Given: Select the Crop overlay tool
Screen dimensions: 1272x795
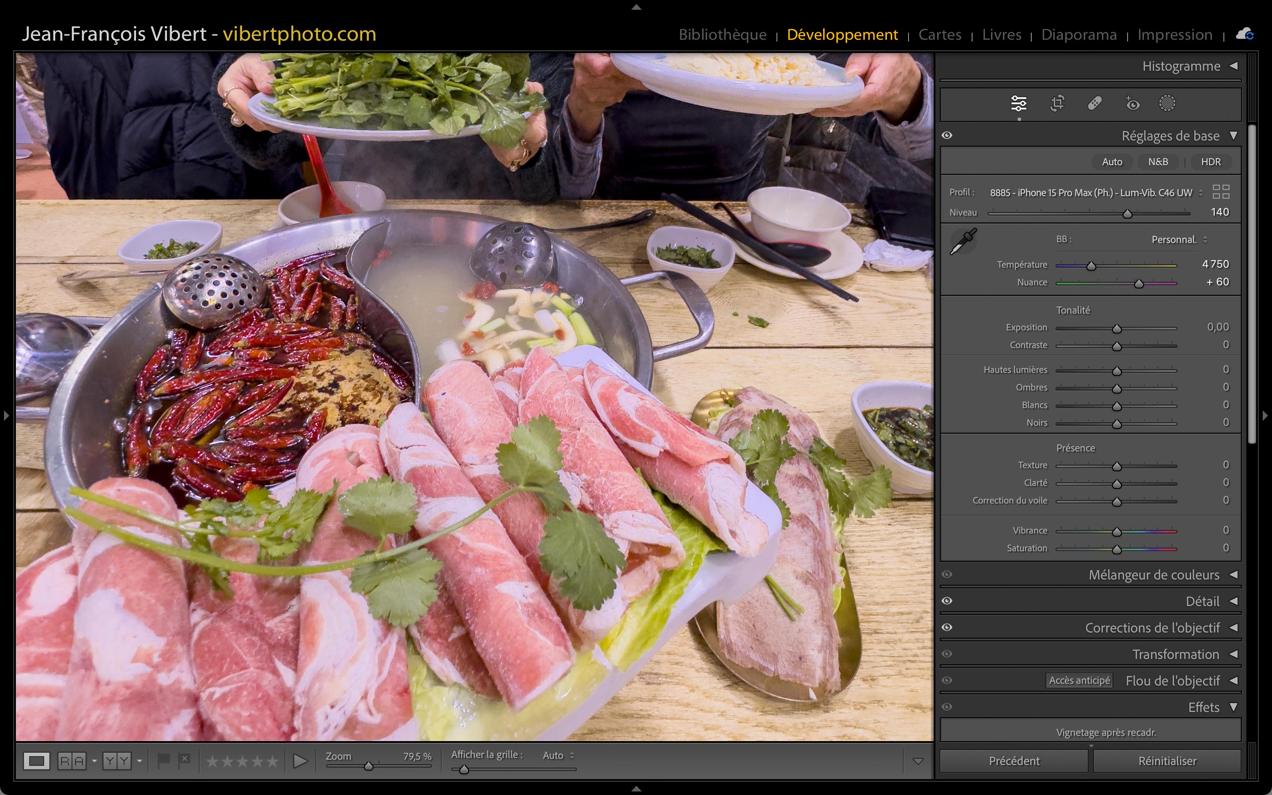Looking at the screenshot, I should click(x=1057, y=104).
